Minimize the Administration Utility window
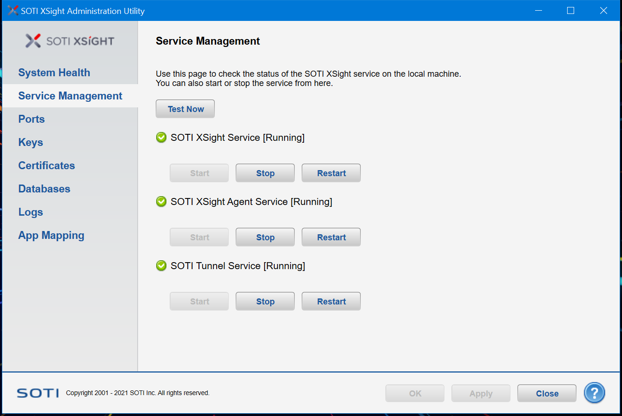This screenshot has width=622, height=416. [538, 11]
